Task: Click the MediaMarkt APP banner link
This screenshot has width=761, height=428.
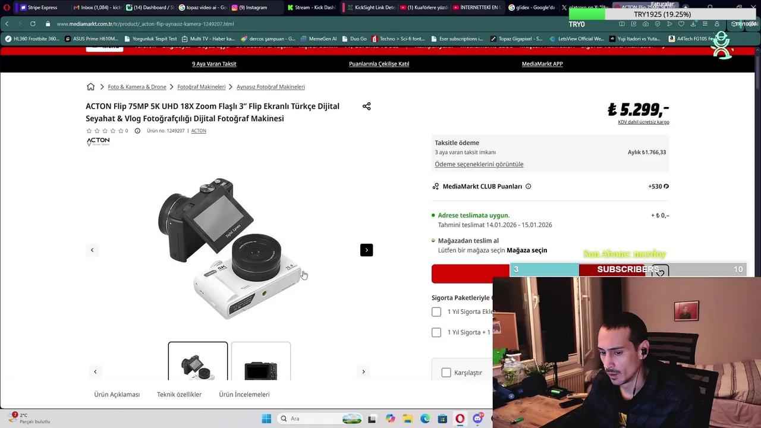Action: (x=542, y=64)
